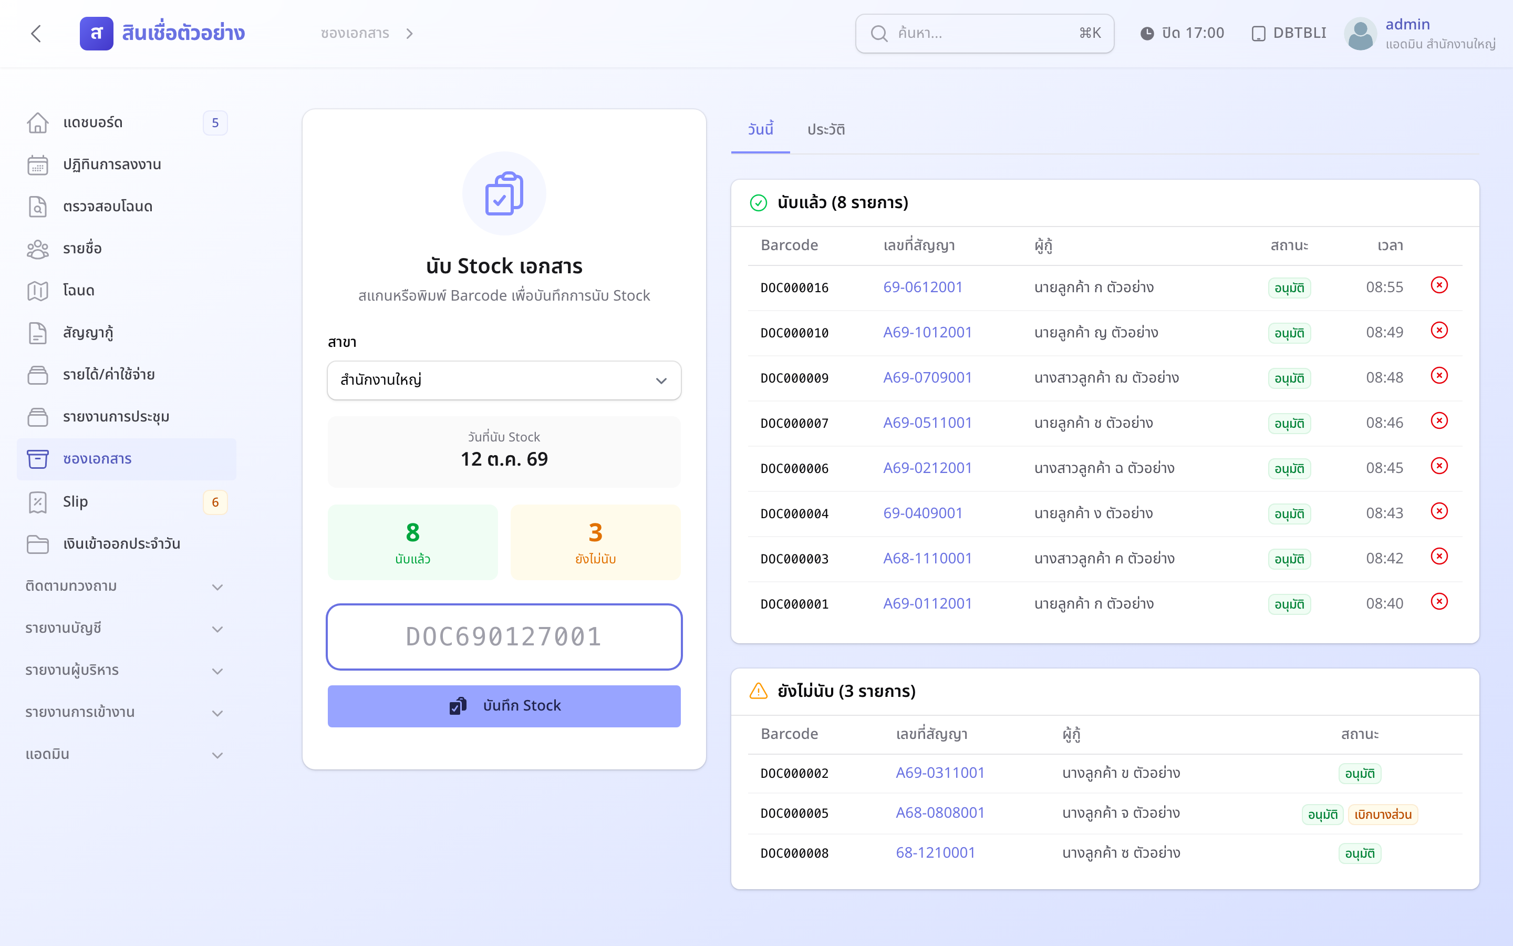The width and height of the screenshot is (1513, 946).
Task: Open เงินเข้าออกประจำวัน folder icon
Action: coord(37,544)
